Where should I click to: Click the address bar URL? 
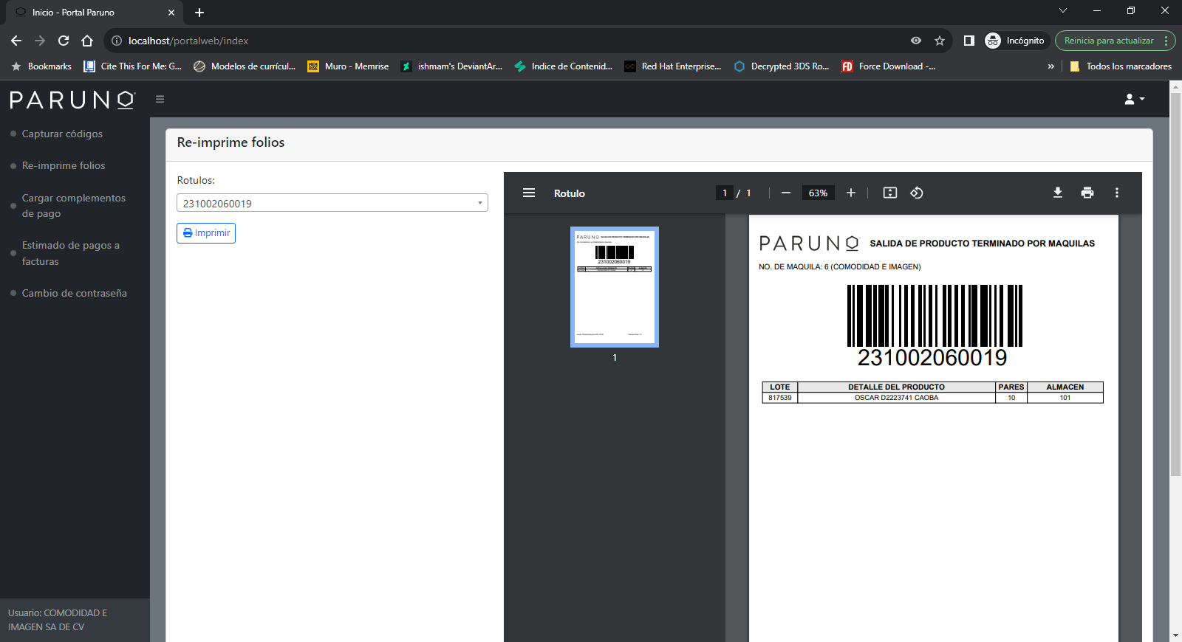pos(188,41)
